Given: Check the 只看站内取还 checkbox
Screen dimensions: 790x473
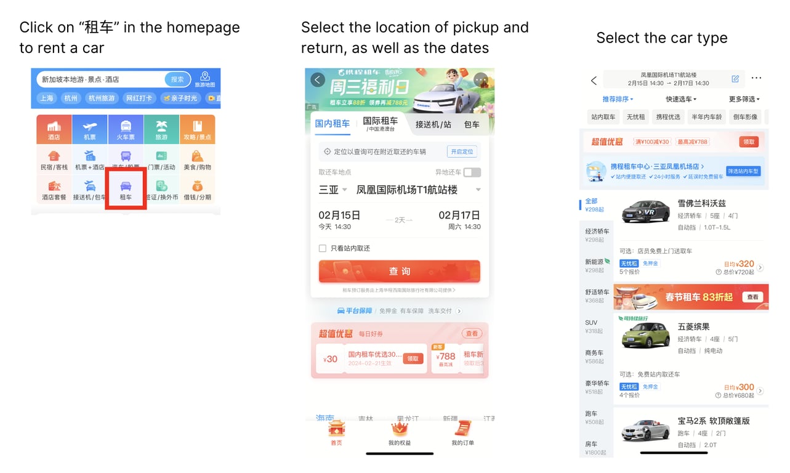Looking at the screenshot, I should pos(322,248).
